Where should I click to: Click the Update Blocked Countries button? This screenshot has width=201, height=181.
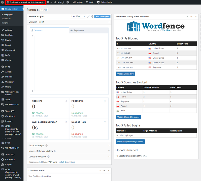[x=128, y=117]
